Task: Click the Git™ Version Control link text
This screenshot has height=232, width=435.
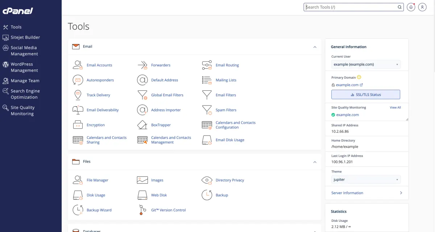Action: pos(168,210)
